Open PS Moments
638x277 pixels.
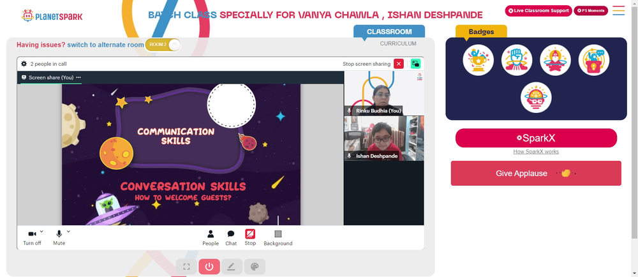coord(591,11)
